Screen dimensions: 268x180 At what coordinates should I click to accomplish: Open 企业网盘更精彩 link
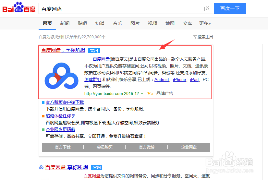pos(60,129)
